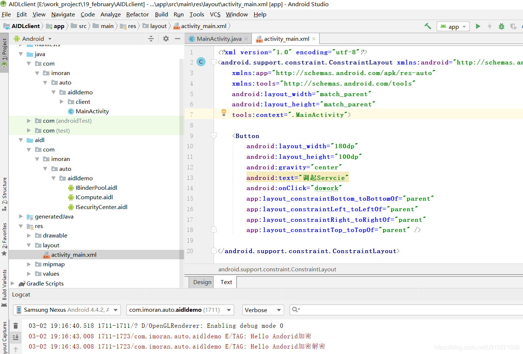The image size is (523, 354).
Task: Collapse the aidl folder
Action: click(x=21, y=140)
